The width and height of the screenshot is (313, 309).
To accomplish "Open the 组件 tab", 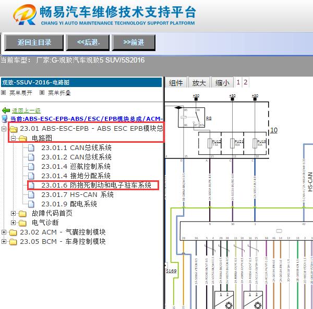I will (176, 82).
